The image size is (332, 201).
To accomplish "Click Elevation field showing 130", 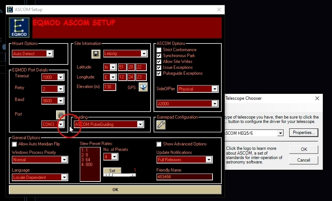I will (110, 87).
